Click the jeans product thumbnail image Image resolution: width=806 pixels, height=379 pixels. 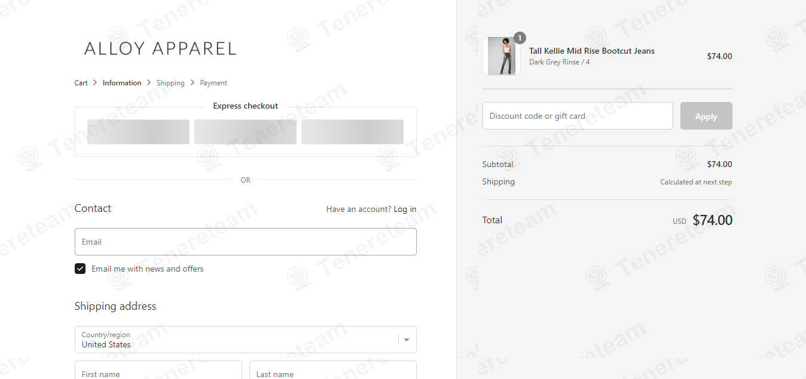pyautogui.click(x=501, y=56)
